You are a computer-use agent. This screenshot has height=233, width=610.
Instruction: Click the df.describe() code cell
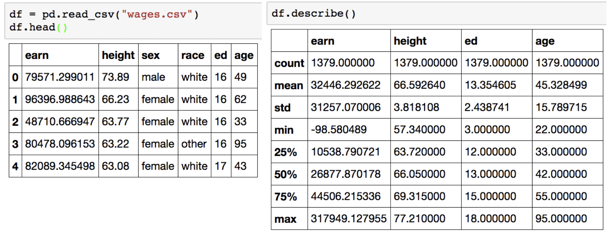click(437, 14)
